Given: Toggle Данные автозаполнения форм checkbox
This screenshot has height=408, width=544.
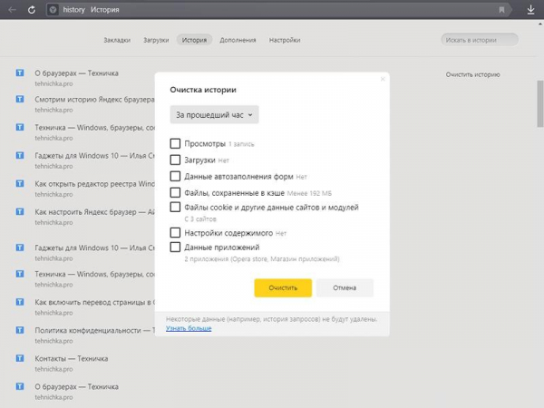Looking at the screenshot, I should (x=176, y=176).
